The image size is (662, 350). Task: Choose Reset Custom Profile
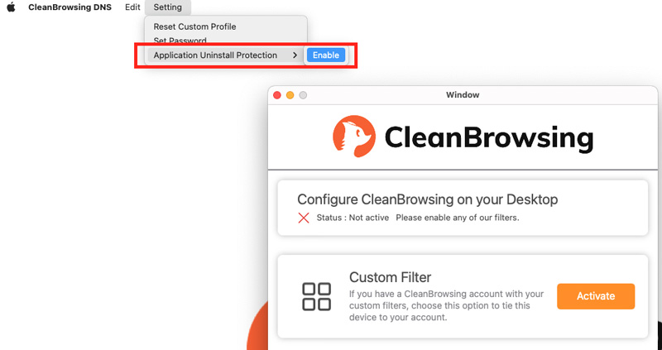point(194,26)
